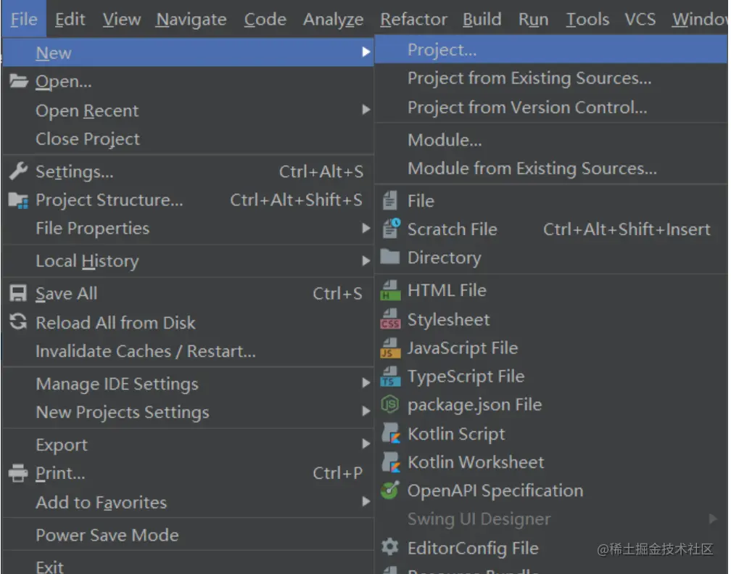Expand the Open Recent submenu arrow
Viewport: 731px width, 574px height.
click(365, 111)
